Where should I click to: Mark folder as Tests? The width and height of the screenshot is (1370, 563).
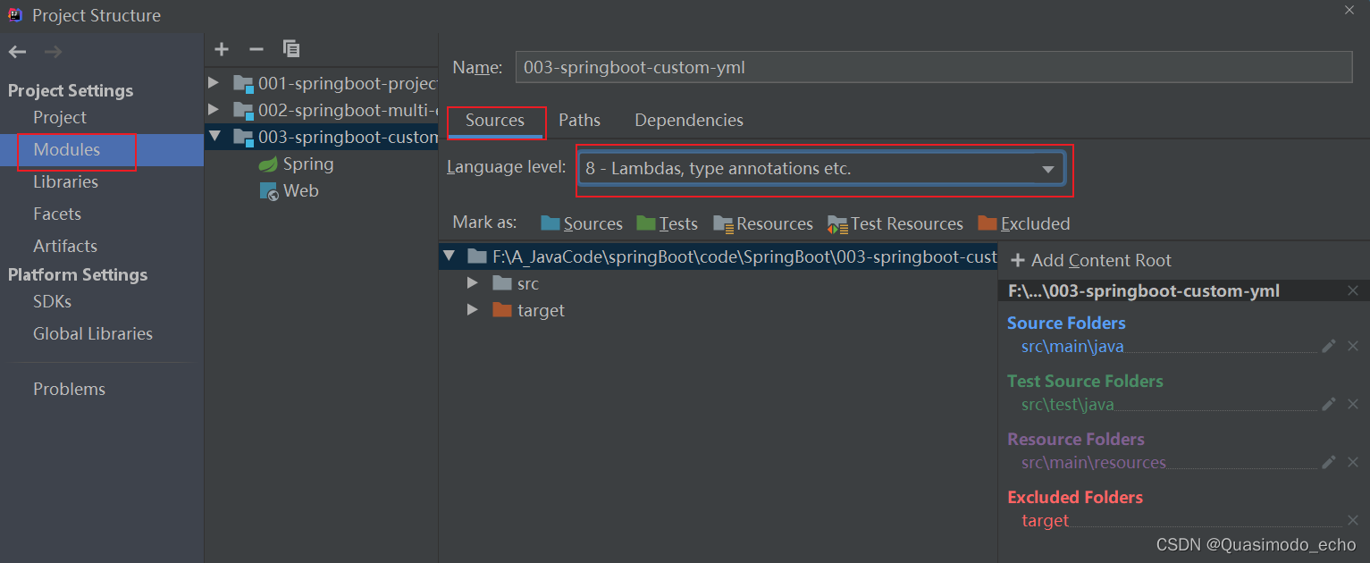(x=667, y=223)
